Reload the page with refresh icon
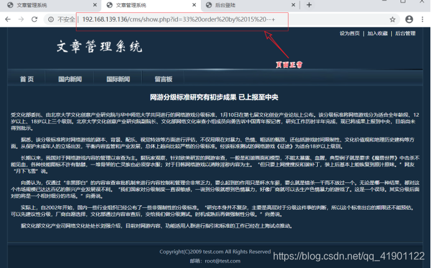Screen dimensions: 431x268 pos(34,19)
